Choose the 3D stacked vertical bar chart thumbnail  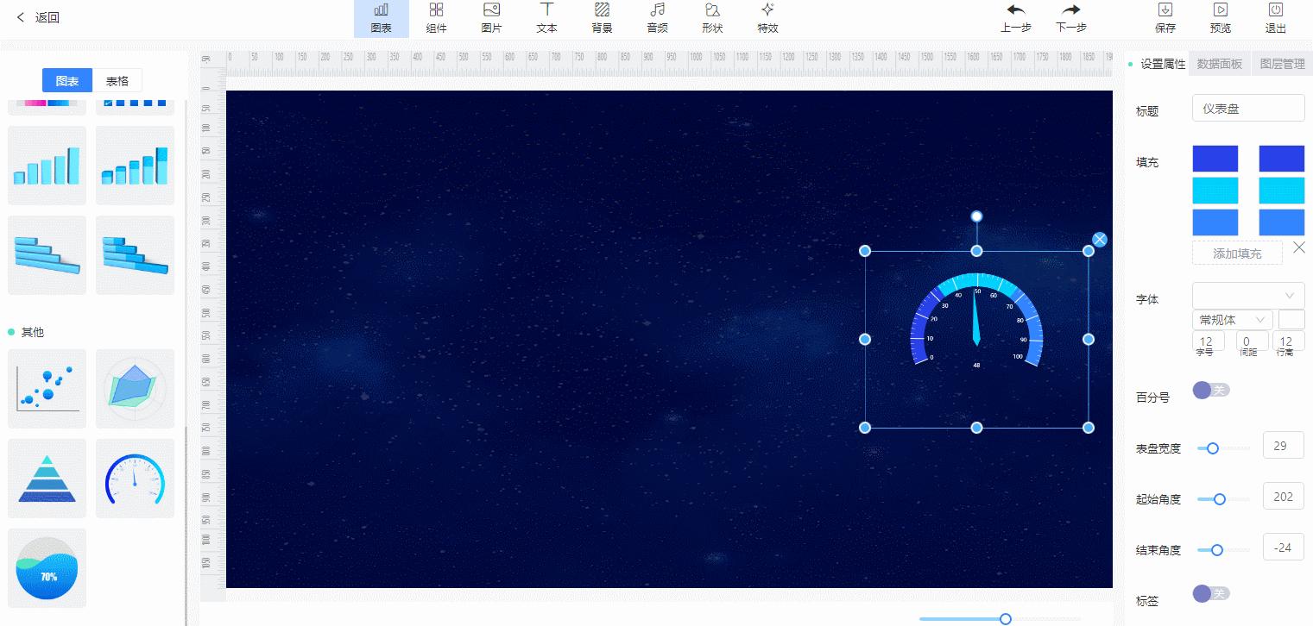(x=136, y=166)
